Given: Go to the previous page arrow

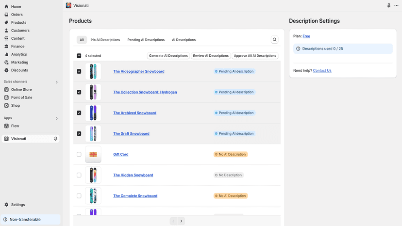Looking at the screenshot, I should click(173, 221).
